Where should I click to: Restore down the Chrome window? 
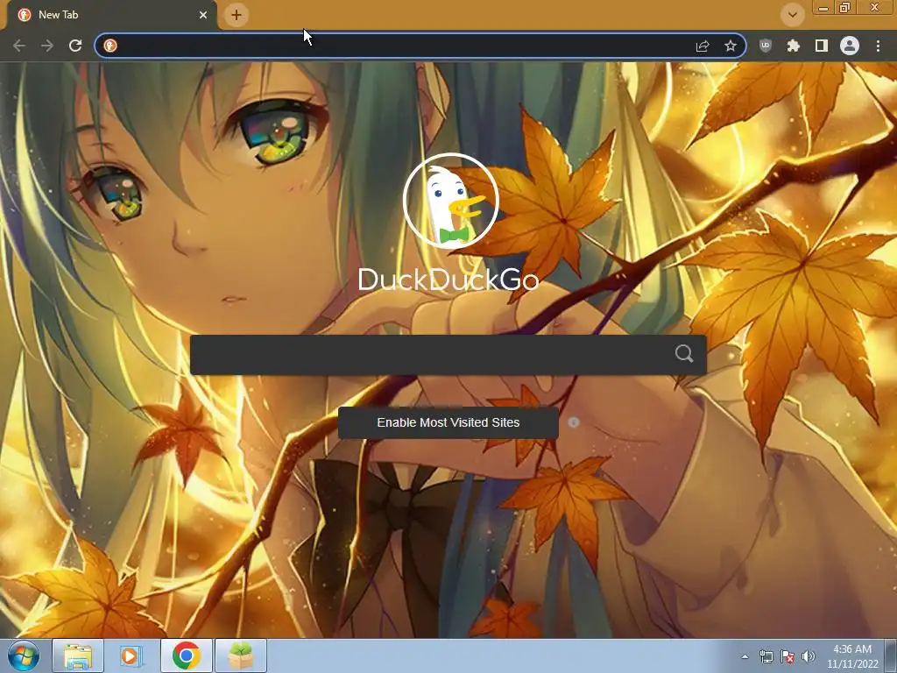(845, 7)
